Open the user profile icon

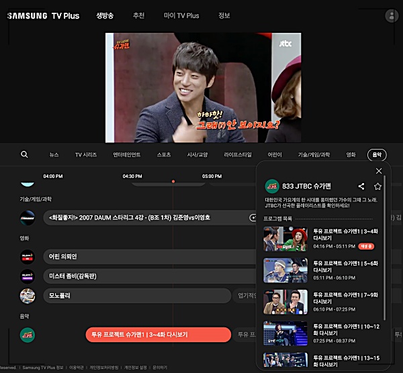pyautogui.click(x=392, y=15)
